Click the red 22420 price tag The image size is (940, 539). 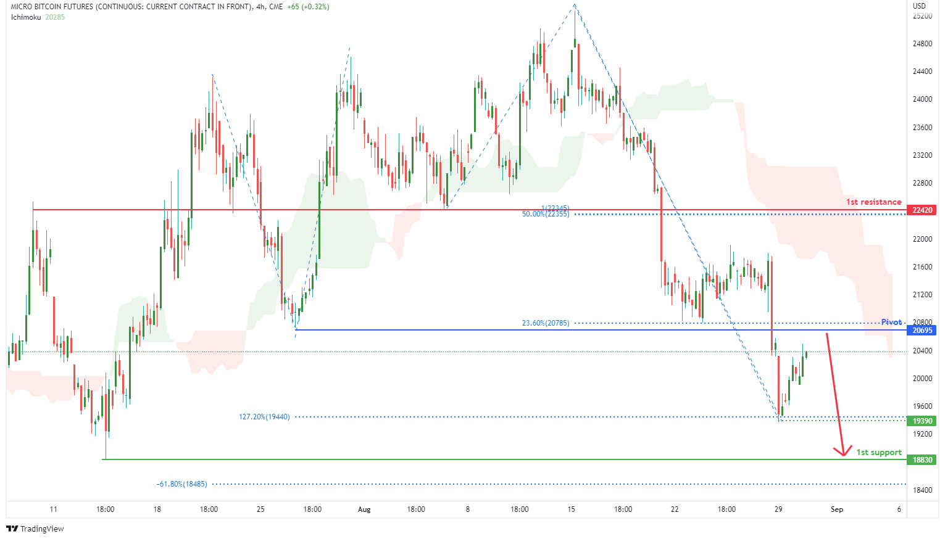[x=923, y=210]
